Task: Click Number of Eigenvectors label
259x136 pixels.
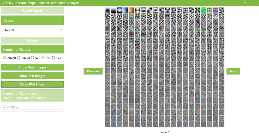Action: [x=25, y=96]
